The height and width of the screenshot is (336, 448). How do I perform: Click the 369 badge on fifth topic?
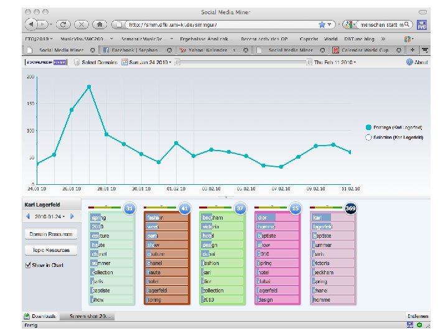click(x=350, y=208)
